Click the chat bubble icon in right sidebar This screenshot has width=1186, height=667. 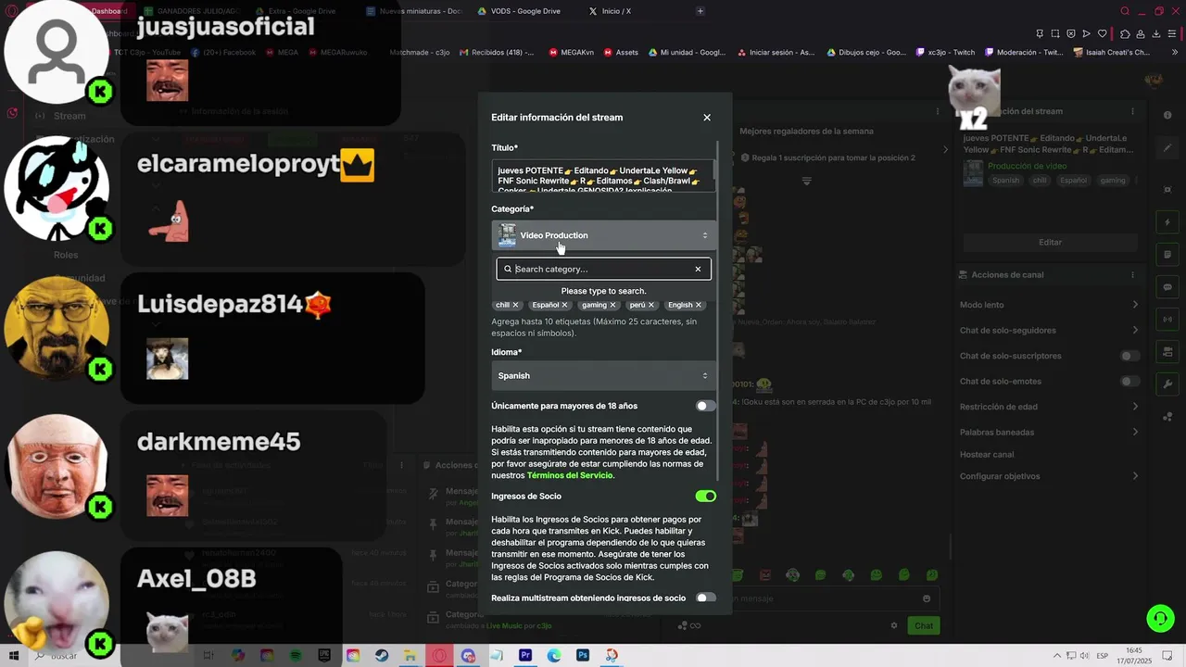(x=1167, y=287)
